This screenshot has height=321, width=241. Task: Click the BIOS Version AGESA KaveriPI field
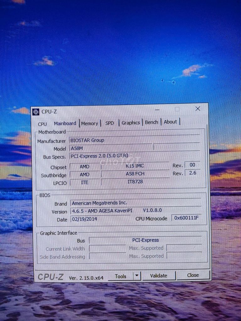pos(136,210)
